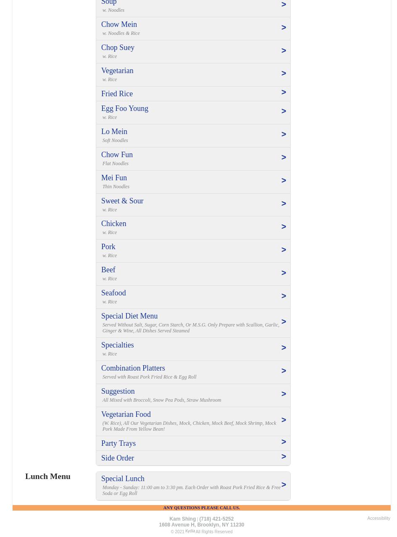This screenshot has height=537, width=397.
Task: Click the arrow next to Seafood
Action: click(284, 296)
